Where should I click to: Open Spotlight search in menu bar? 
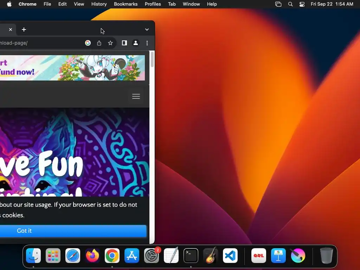click(290, 4)
